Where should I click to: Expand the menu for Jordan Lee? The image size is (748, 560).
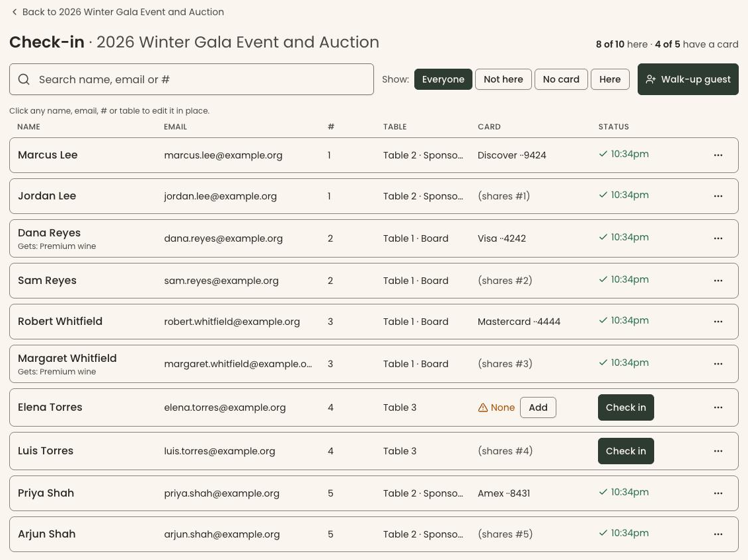(x=718, y=196)
